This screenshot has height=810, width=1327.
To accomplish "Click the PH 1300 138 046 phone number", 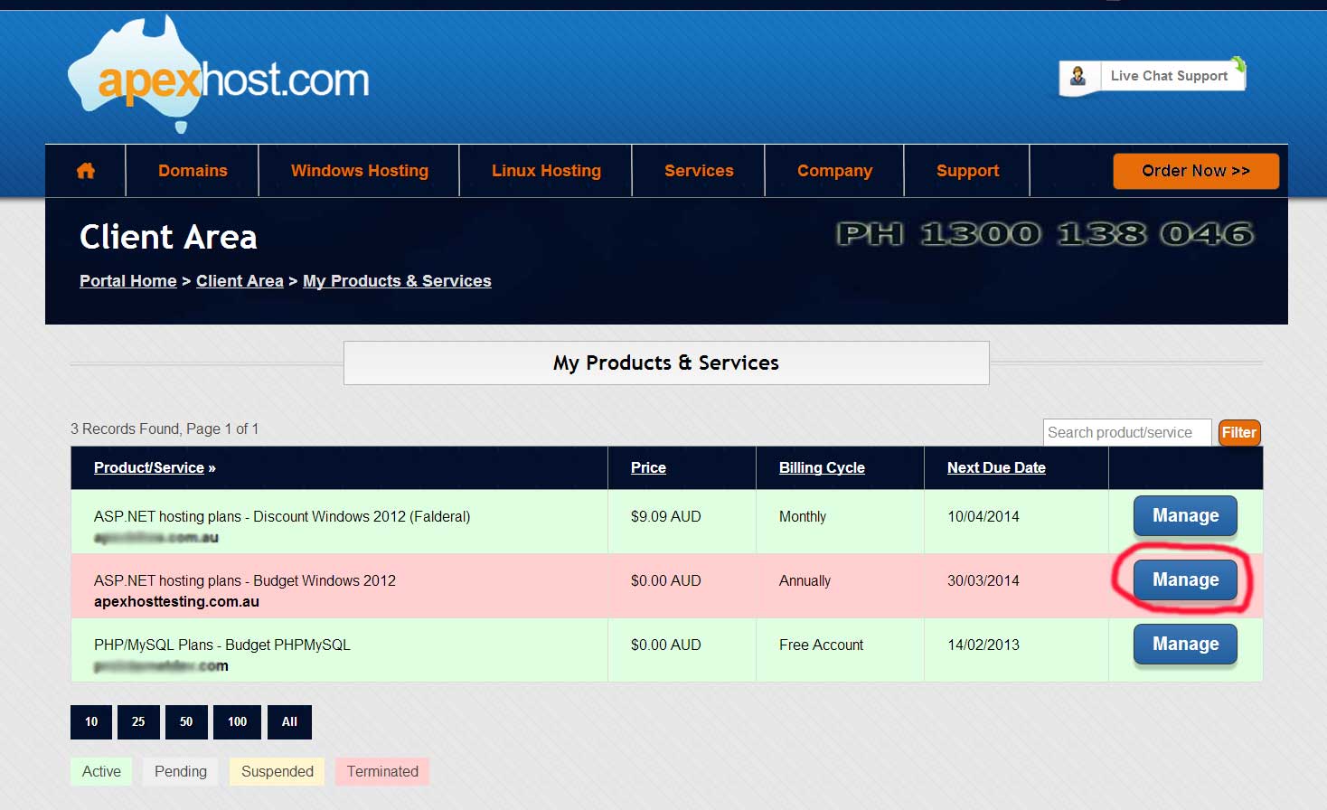I will 1045,234.
